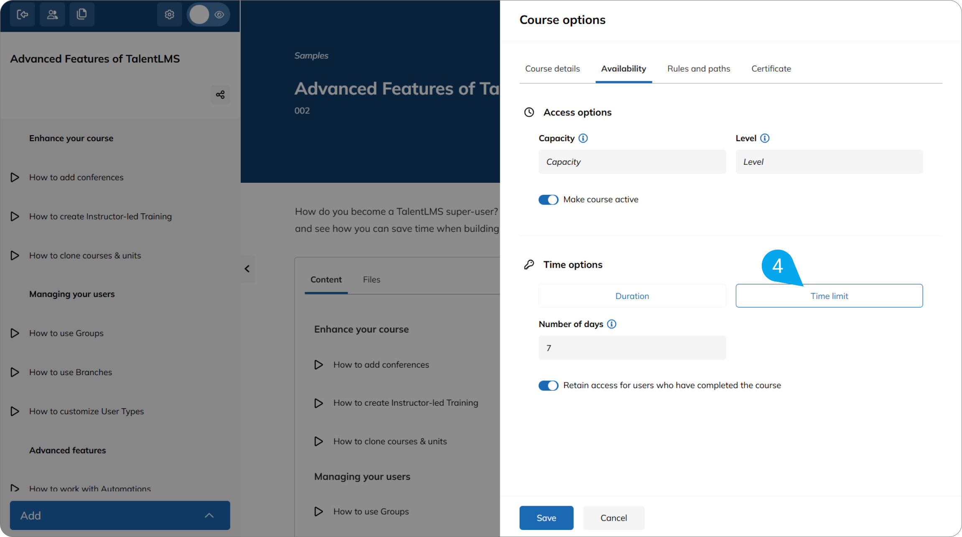Open sidebar unit 'How to create Instructor-led Training'
962x537 pixels.
tap(100, 216)
